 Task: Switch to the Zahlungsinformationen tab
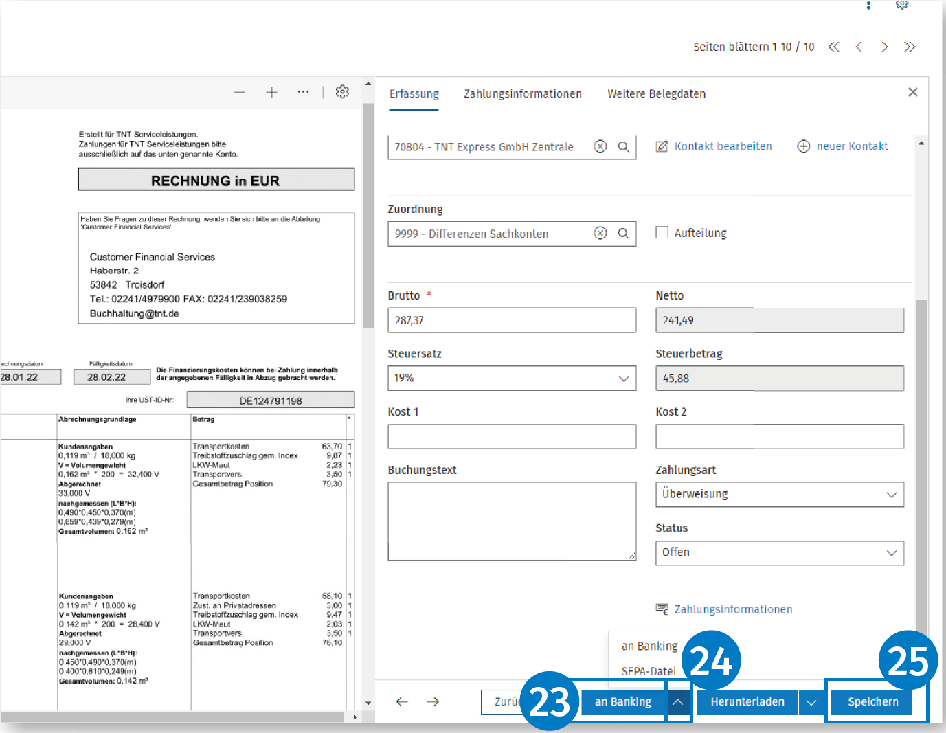pyautogui.click(x=523, y=94)
